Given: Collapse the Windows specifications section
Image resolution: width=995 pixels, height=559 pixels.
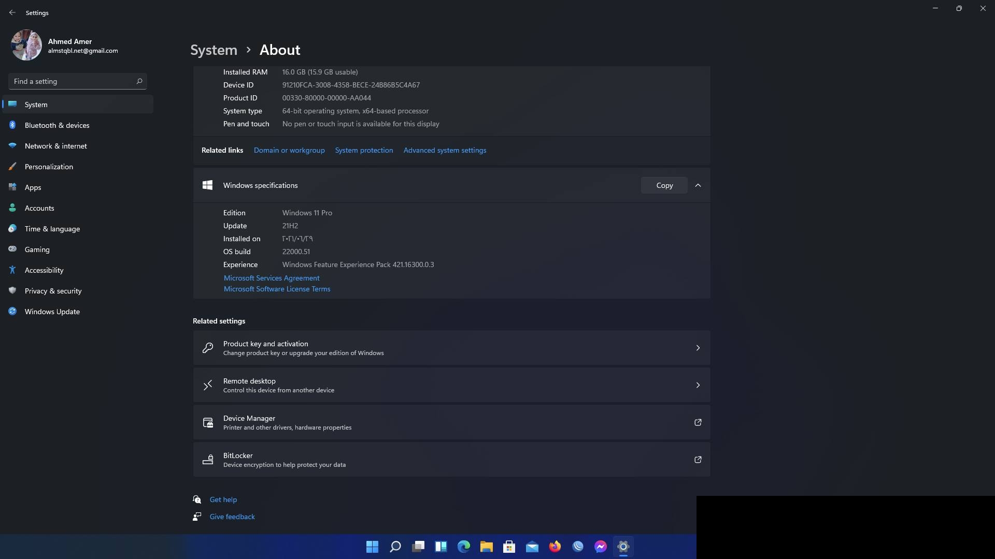Looking at the screenshot, I should coord(698,185).
